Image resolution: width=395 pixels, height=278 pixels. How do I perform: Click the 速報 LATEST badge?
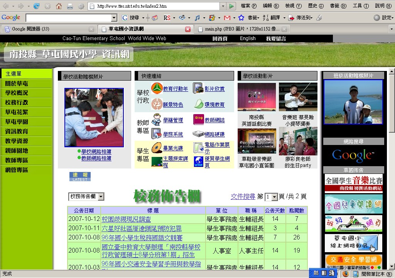[x=80, y=177]
